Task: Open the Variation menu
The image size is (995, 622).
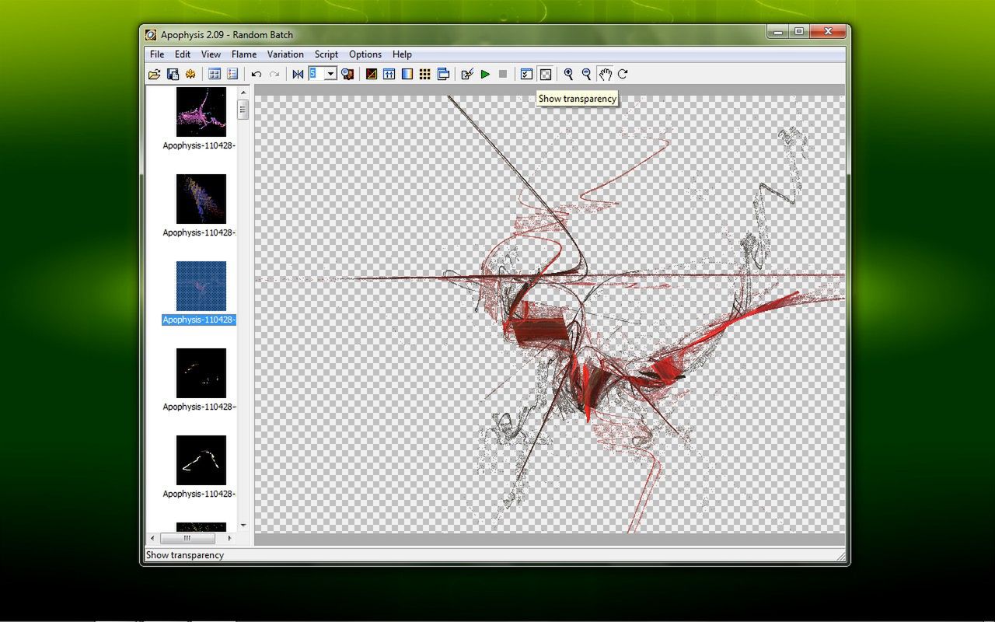Action: click(x=285, y=54)
